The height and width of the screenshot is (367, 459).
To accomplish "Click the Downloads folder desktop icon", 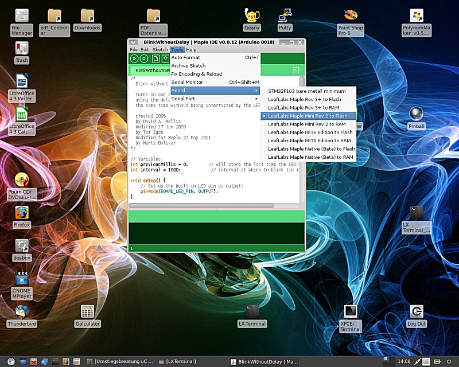I will (87, 20).
